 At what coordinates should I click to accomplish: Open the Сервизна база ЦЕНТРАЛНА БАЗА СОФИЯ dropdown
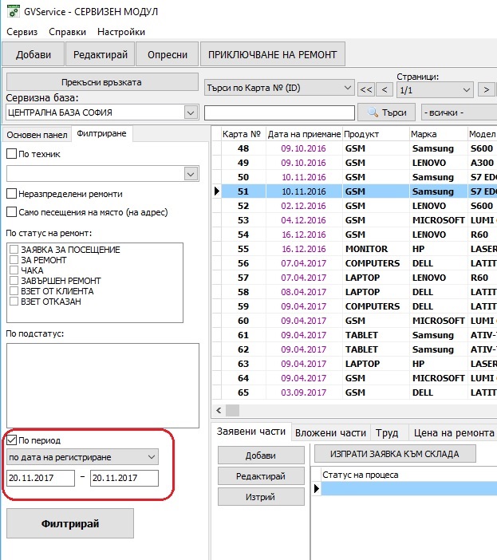tap(102, 112)
